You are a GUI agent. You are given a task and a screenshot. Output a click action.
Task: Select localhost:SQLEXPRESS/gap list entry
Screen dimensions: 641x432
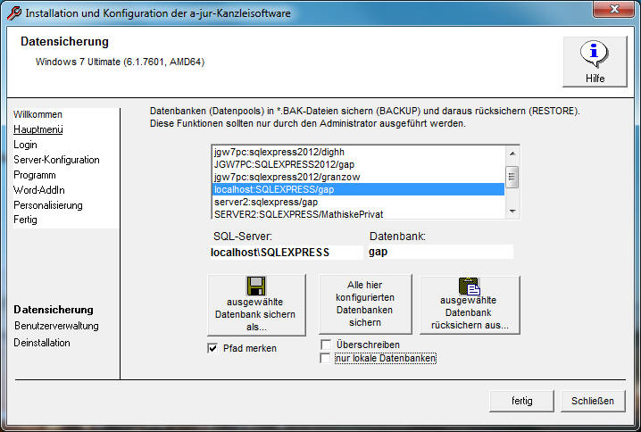[x=359, y=189]
